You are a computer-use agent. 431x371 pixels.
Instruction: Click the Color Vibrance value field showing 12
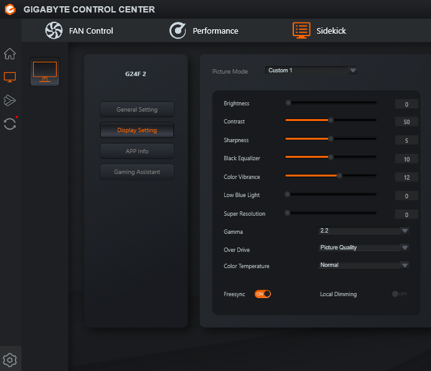coord(407,177)
